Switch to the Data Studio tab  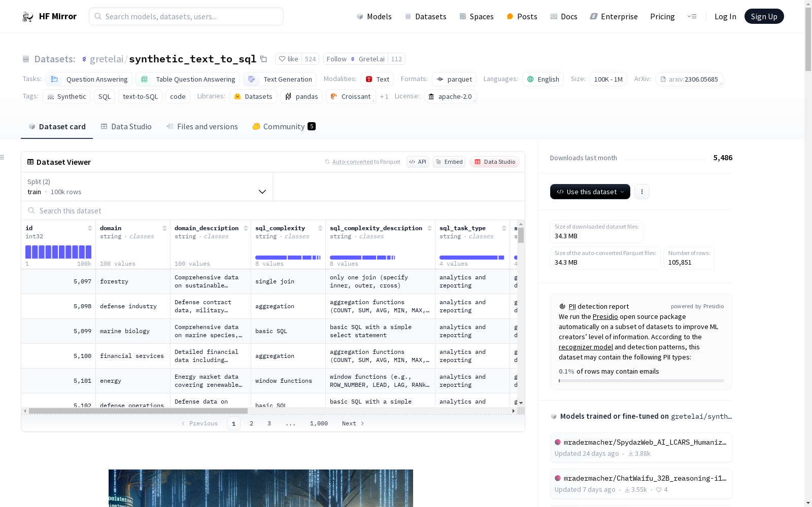click(126, 127)
